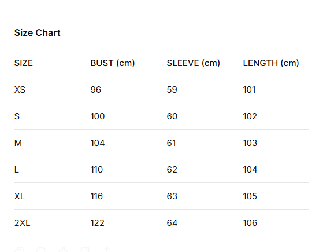This screenshot has height=252, width=323.
Task: Click the regenerate circular arrow icon
Action: click(x=41, y=250)
